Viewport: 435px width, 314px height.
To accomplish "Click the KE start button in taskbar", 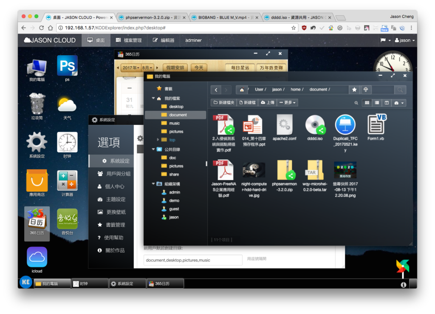I will 26,283.
